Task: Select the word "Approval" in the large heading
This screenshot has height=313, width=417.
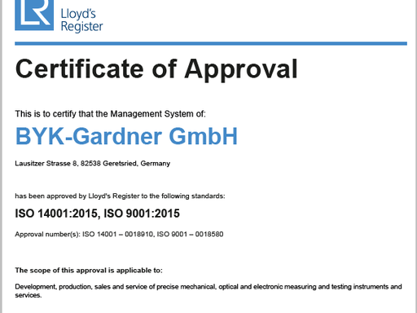Action: pyautogui.click(x=241, y=70)
